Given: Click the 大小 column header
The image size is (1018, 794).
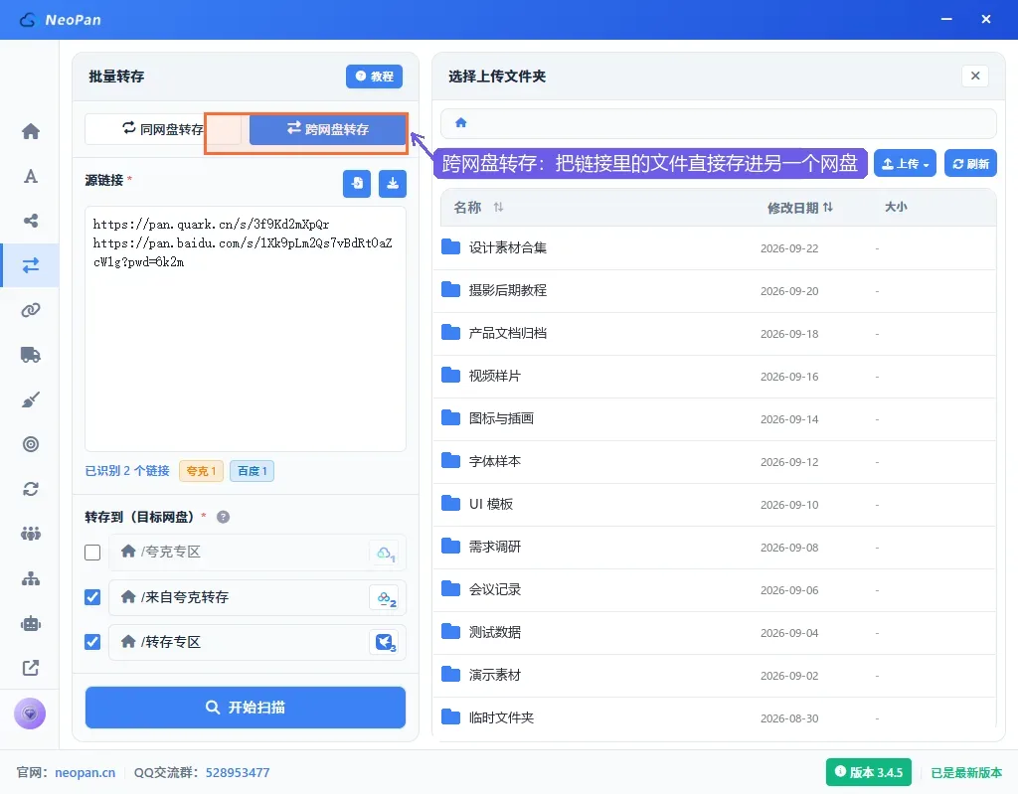Looking at the screenshot, I should point(896,207).
